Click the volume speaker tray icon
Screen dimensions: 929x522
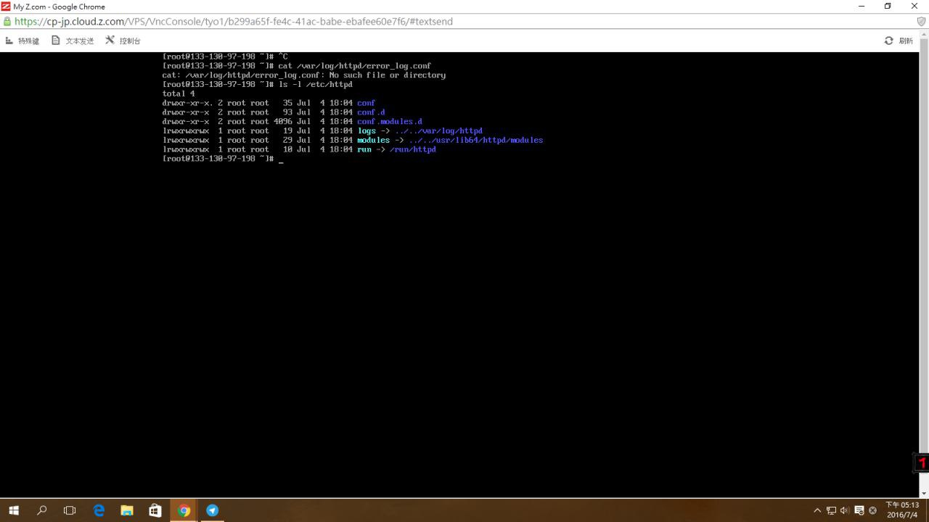(845, 510)
